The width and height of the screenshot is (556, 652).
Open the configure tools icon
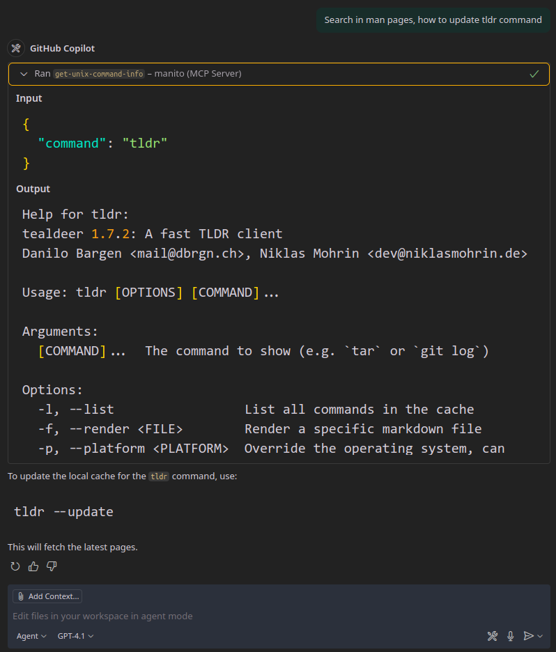tap(493, 636)
